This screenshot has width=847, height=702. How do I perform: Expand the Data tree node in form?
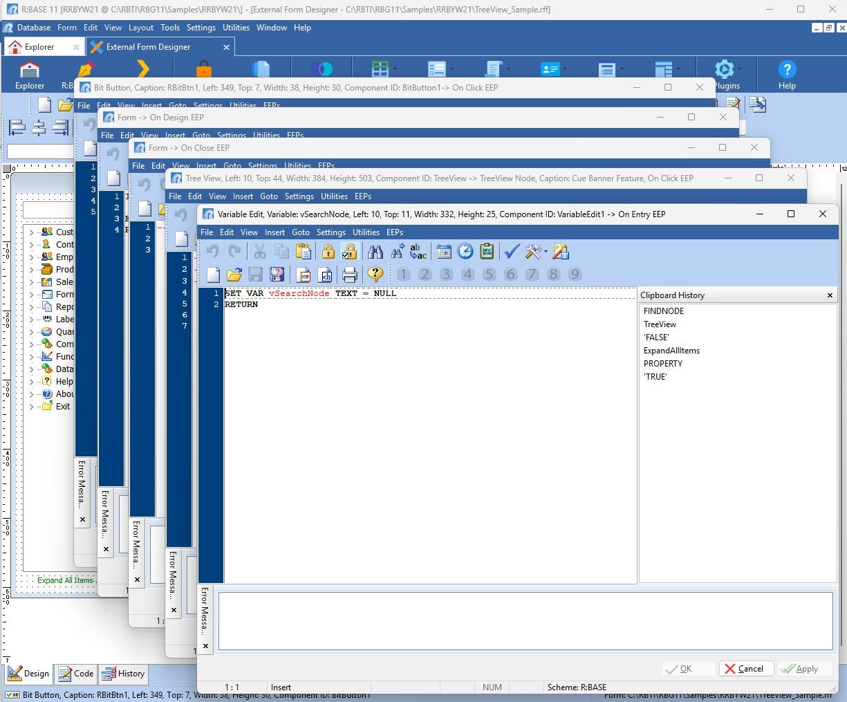31,369
